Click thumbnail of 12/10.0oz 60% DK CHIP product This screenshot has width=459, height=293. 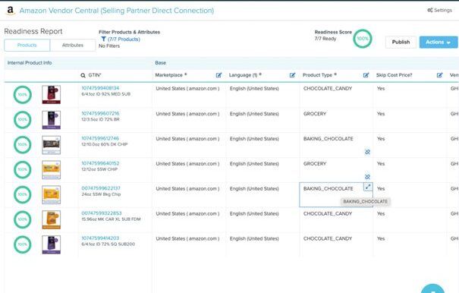(52, 145)
